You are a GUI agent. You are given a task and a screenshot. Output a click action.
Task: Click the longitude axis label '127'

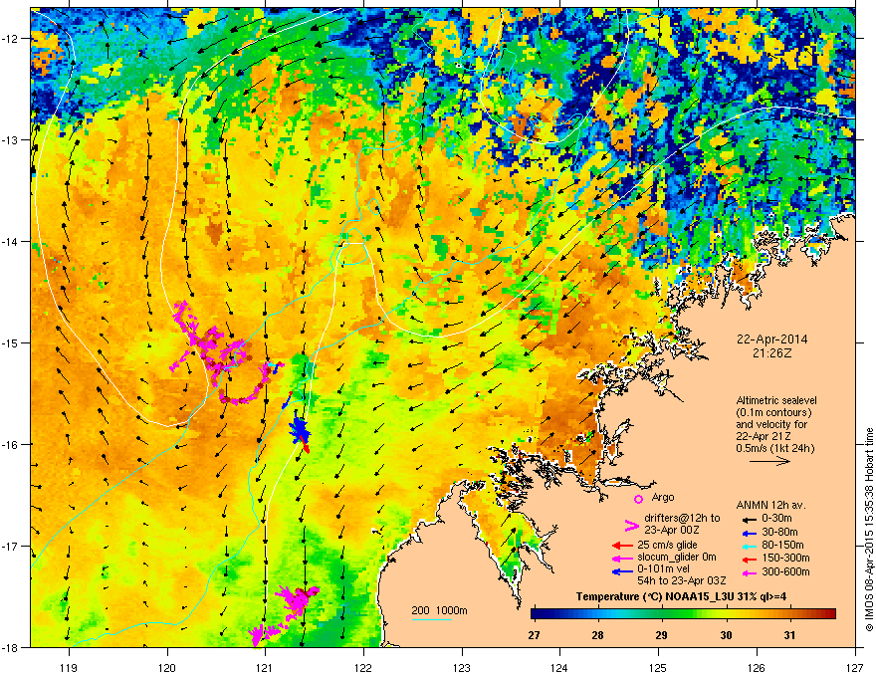pos(855,667)
